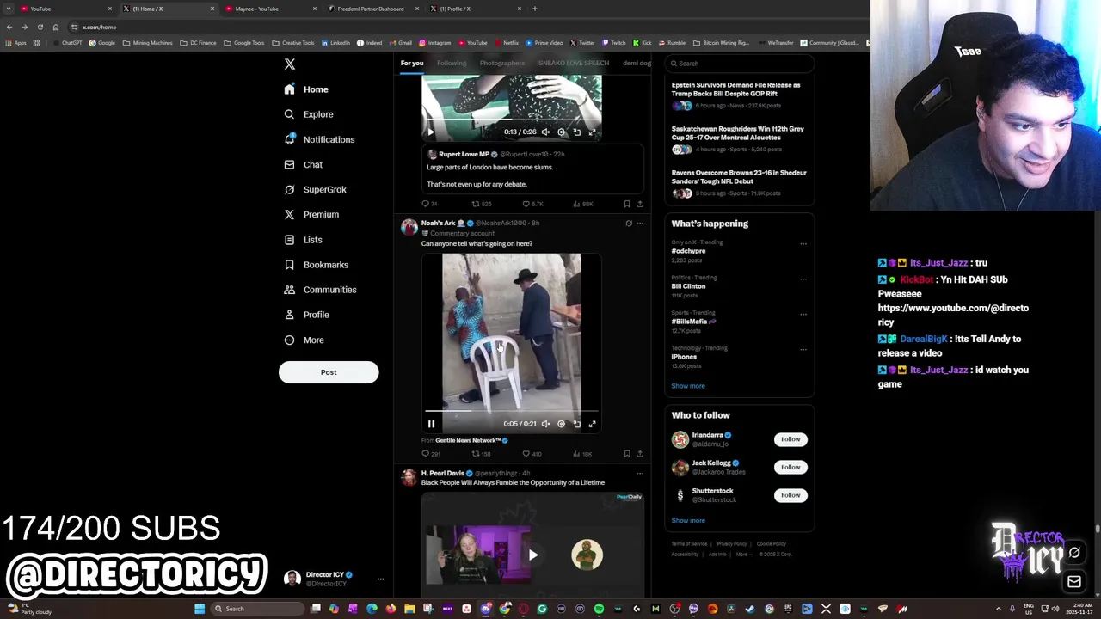Follow Iriandarra
1101x619 pixels.
pos(790,439)
